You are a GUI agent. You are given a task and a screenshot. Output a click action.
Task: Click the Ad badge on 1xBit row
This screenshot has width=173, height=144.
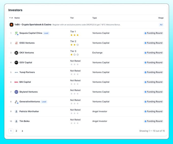point(161,25)
